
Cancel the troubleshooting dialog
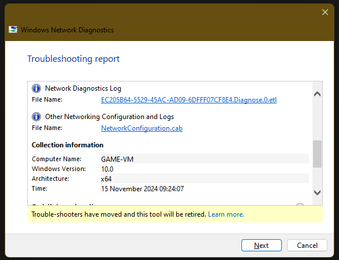point(307,246)
